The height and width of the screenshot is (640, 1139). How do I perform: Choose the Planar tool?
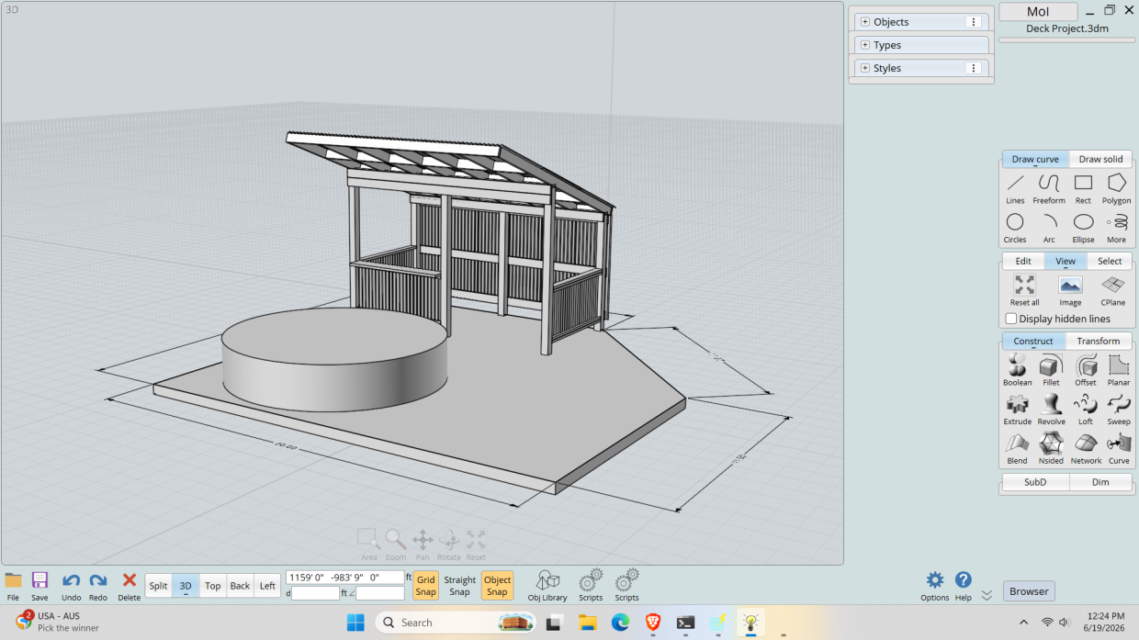pyautogui.click(x=1119, y=370)
